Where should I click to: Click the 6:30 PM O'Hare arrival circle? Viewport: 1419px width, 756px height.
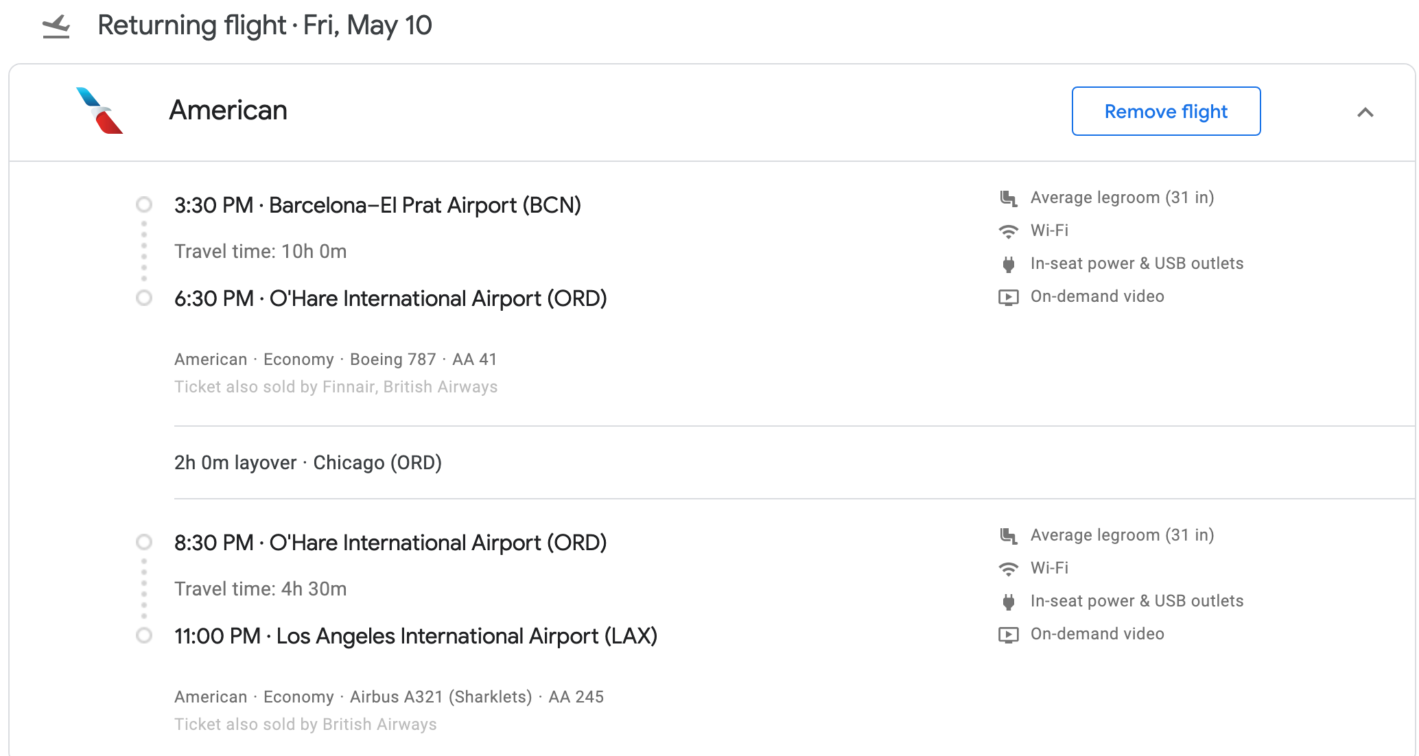point(144,298)
